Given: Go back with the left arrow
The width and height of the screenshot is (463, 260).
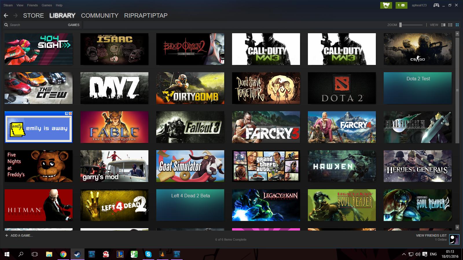Looking at the screenshot, I should tap(6, 15).
